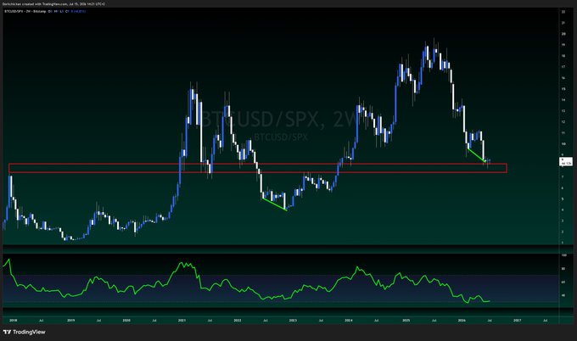Screen dimensions: 577x341
Task: Click the 5 level on price axis
Action: coord(563,199)
